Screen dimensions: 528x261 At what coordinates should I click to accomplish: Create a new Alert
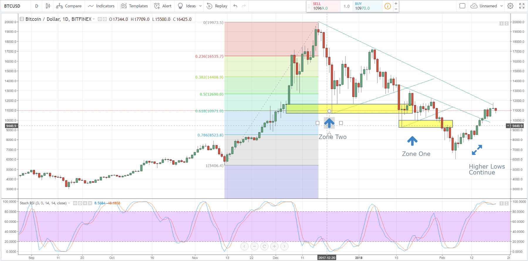click(163, 6)
